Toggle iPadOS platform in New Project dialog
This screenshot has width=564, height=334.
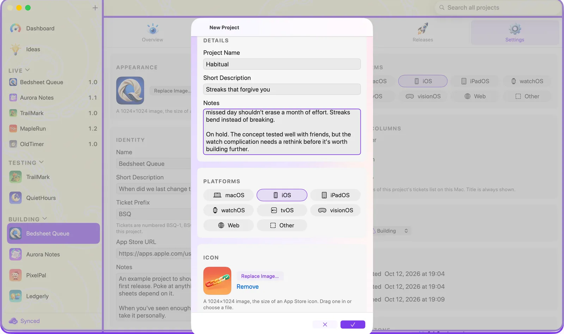(335, 195)
